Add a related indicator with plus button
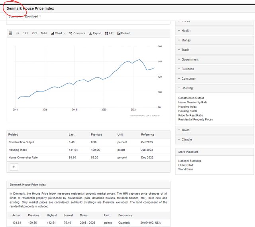This screenshot has height=227, width=255. 14,167
